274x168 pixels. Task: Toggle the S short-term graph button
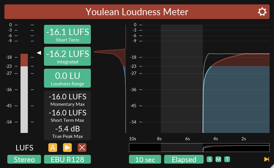[210, 159]
